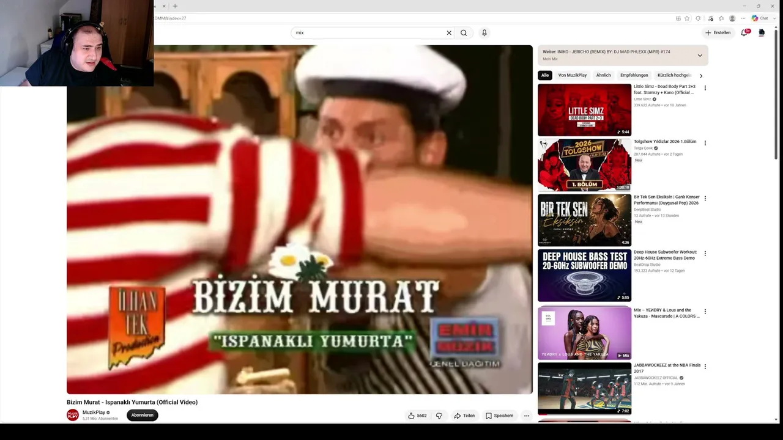
Task: Clear the YouTube search box text
Action: coord(449,33)
